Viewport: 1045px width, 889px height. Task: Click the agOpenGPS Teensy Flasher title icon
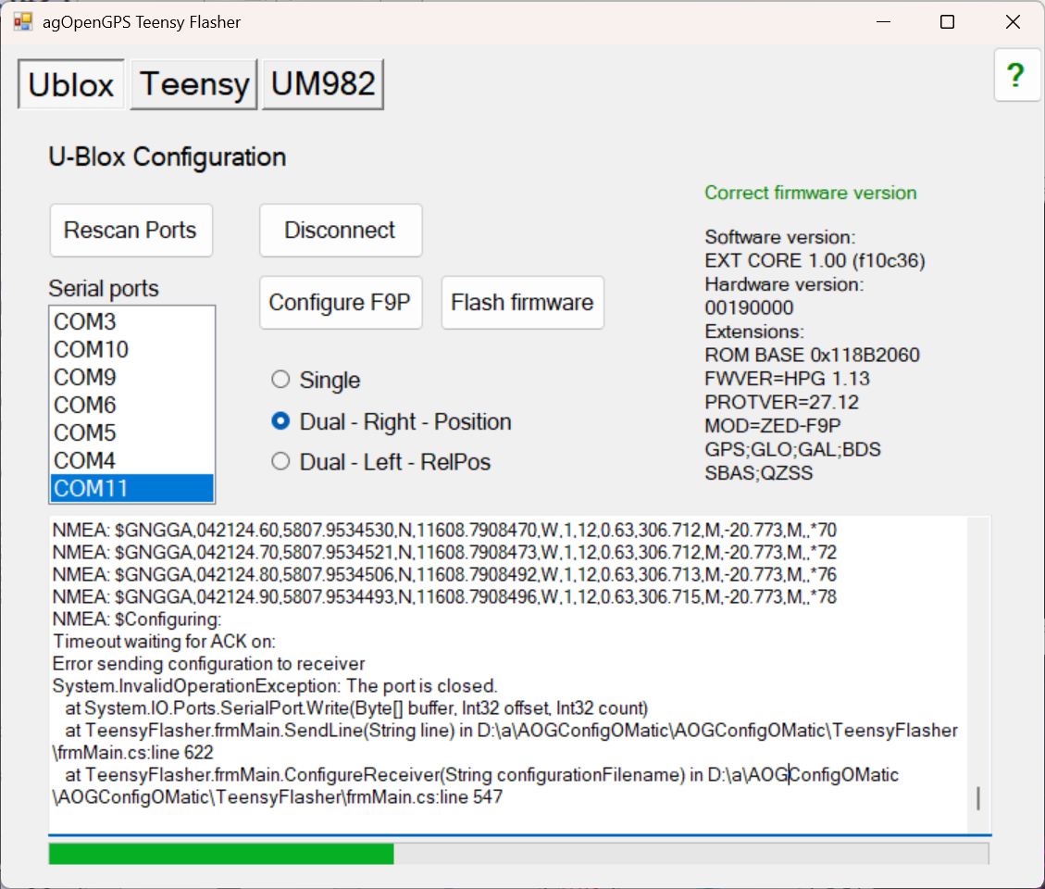pyautogui.click(x=22, y=22)
